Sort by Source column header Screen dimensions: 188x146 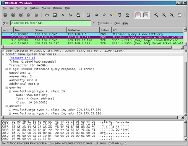(50, 30)
